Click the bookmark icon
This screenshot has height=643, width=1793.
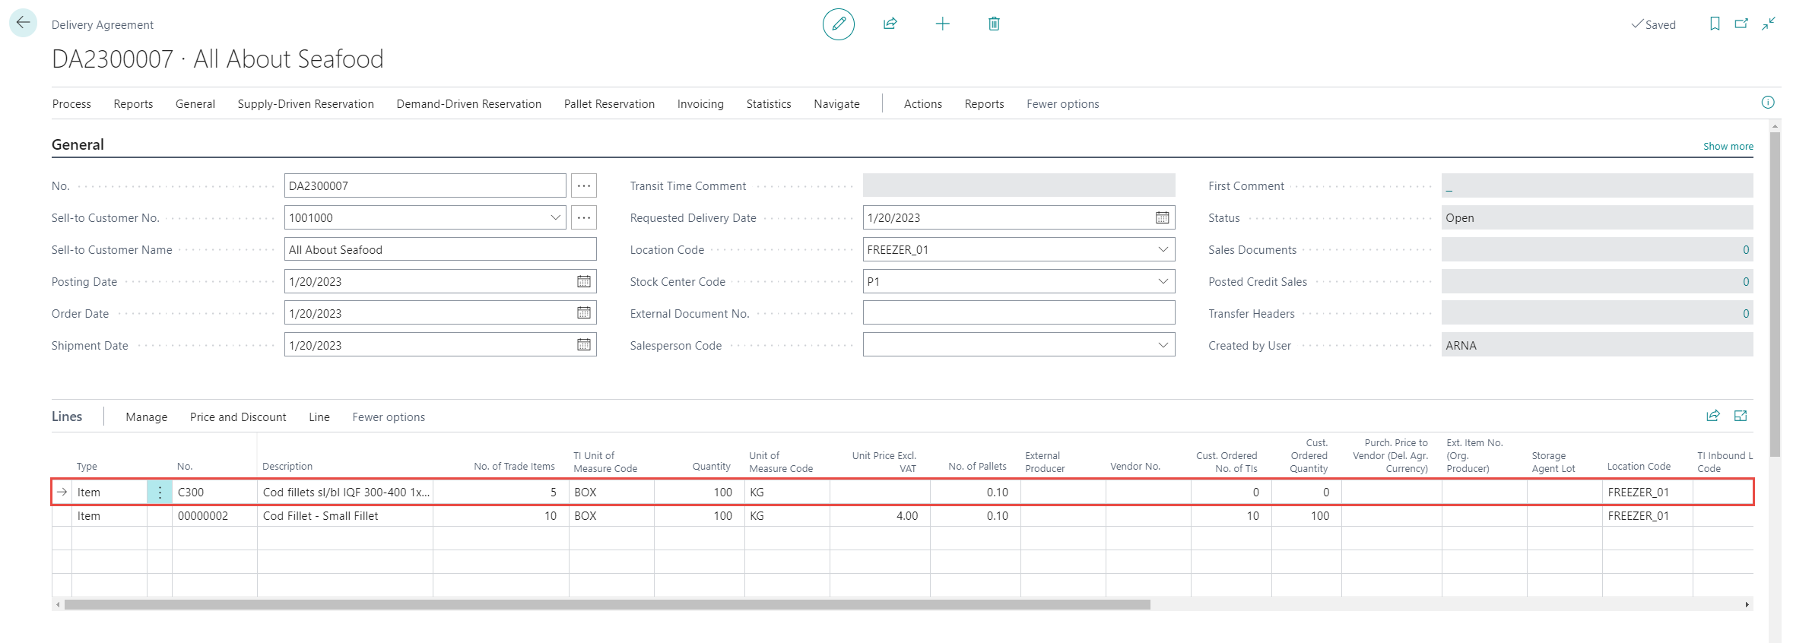[x=1715, y=24]
